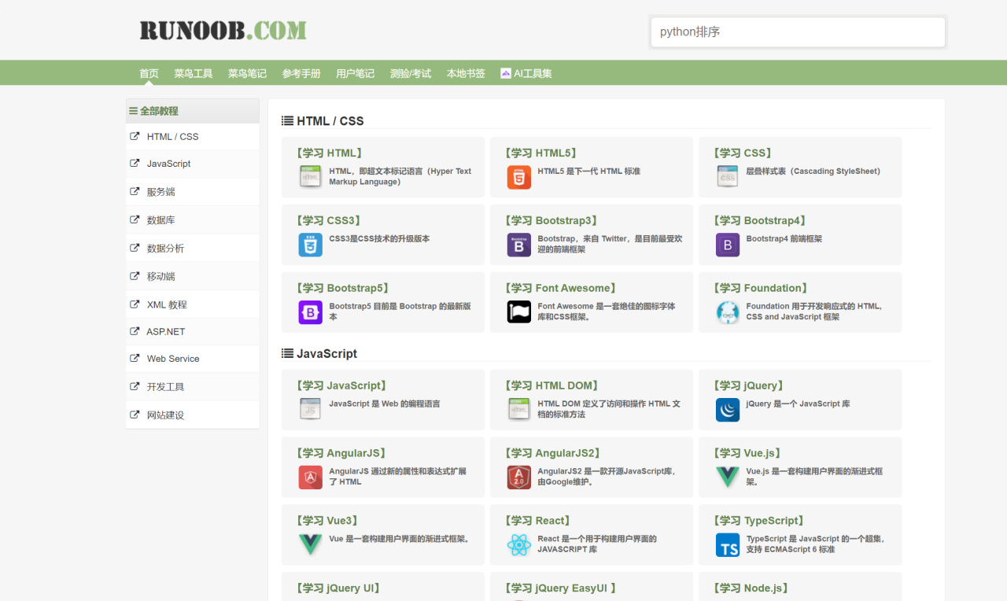The image size is (1007, 601).
Task: Open the 本地书签 navigation item
Action: (466, 73)
